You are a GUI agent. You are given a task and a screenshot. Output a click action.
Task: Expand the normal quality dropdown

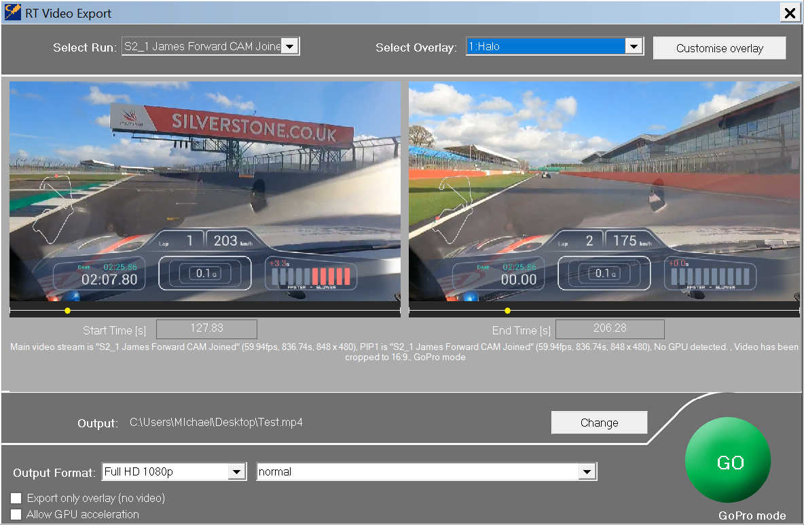(x=587, y=471)
